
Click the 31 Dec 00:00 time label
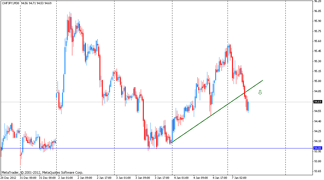coord(28,178)
